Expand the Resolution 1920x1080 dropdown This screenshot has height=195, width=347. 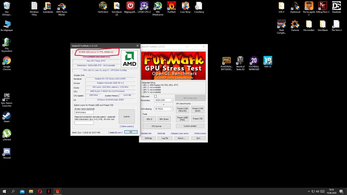pos(163,100)
